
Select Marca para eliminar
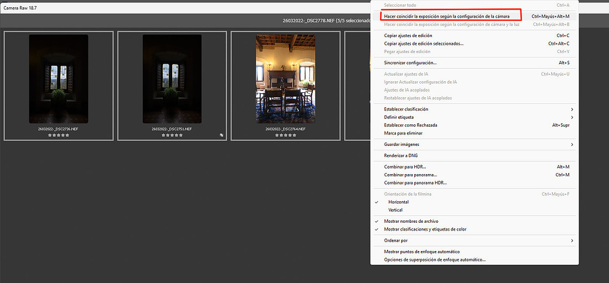coord(474,133)
